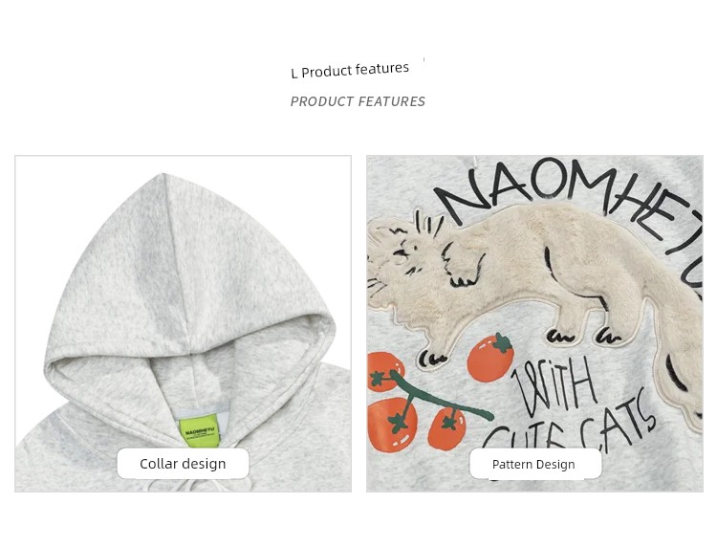Click the Pattern Design label
Screen dimensions: 717x547
[x=535, y=464]
